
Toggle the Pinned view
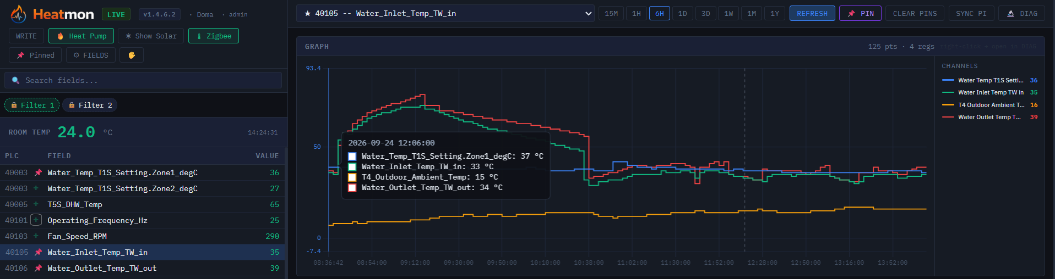click(x=36, y=55)
